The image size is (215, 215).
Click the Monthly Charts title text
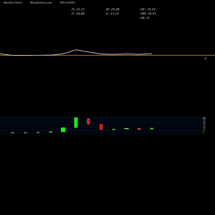point(12,3)
